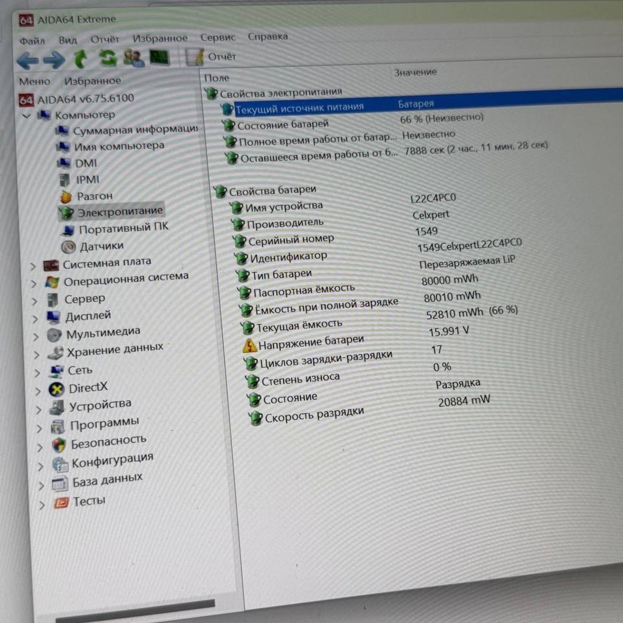Click the Напряжение батареи warning icon

click(249, 346)
